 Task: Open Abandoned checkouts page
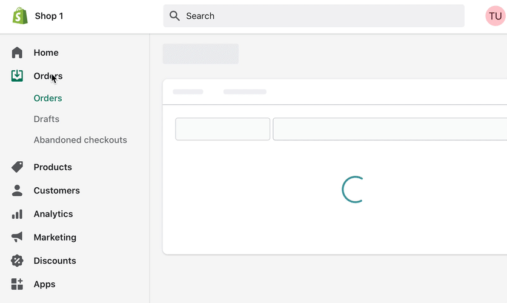[80, 140]
